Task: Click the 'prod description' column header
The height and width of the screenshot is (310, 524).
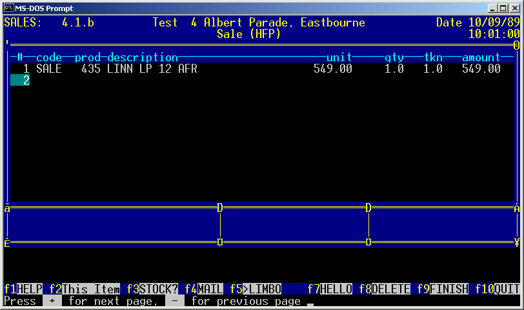Action: click(126, 57)
